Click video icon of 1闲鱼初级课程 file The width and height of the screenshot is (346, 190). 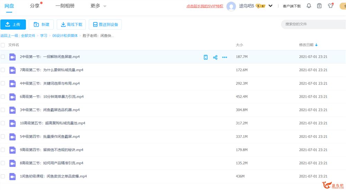(x=12, y=176)
